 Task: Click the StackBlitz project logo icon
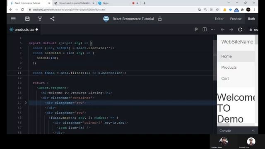coord(106,19)
